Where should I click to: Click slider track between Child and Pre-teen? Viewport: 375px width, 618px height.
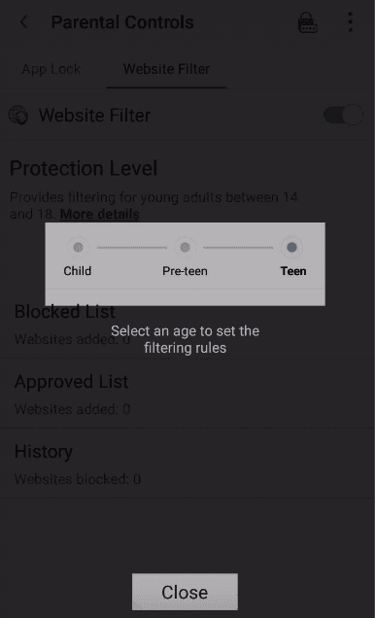(131, 248)
